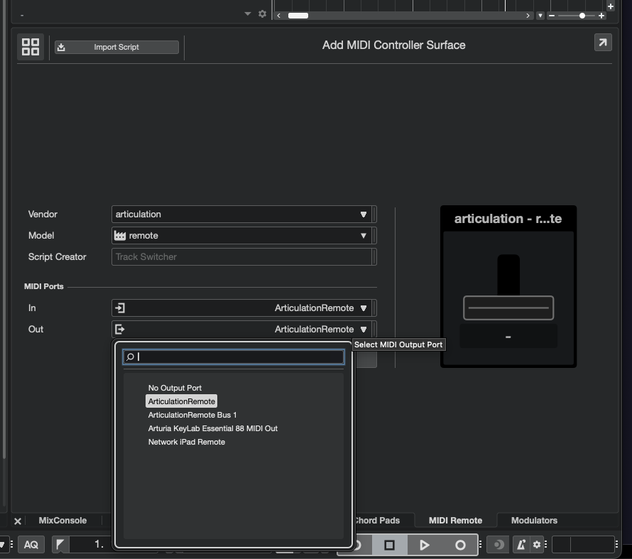The width and height of the screenshot is (632, 559).
Task: Toggle the metronome click on
Action: pos(521,544)
